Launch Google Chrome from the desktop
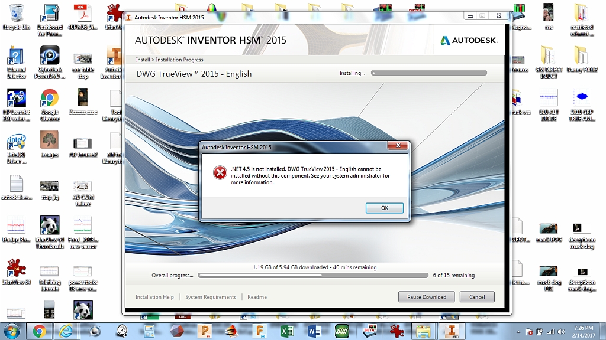The image size is (606, 340). [x=49, y=99]
